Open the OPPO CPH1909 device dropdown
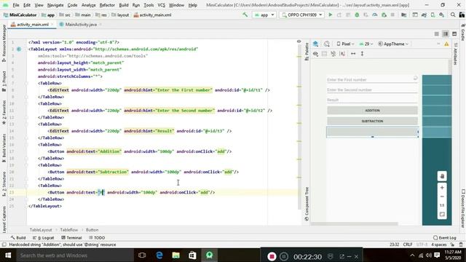Image resolution: width=466 pixels, height=262 pixels. (301, 15)
